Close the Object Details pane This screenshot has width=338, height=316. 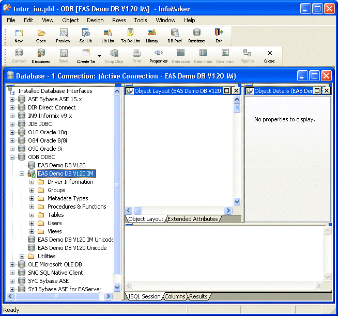point(327,91)
